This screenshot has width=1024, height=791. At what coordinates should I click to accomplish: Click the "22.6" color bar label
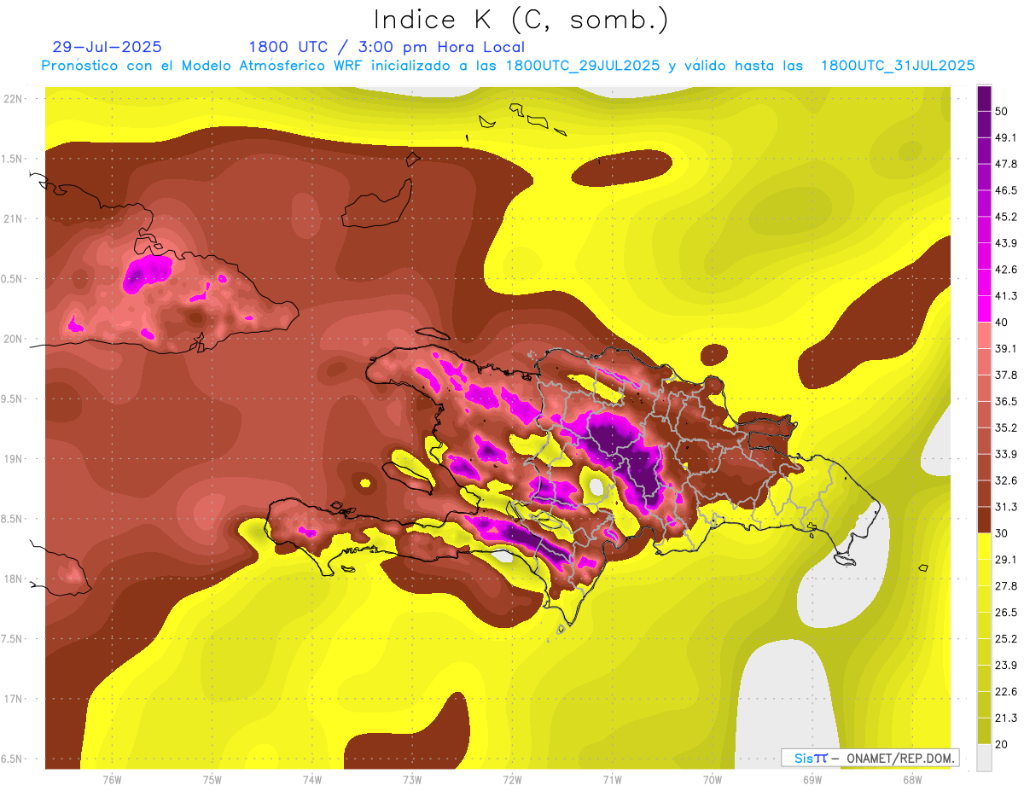coord(1008,691)
